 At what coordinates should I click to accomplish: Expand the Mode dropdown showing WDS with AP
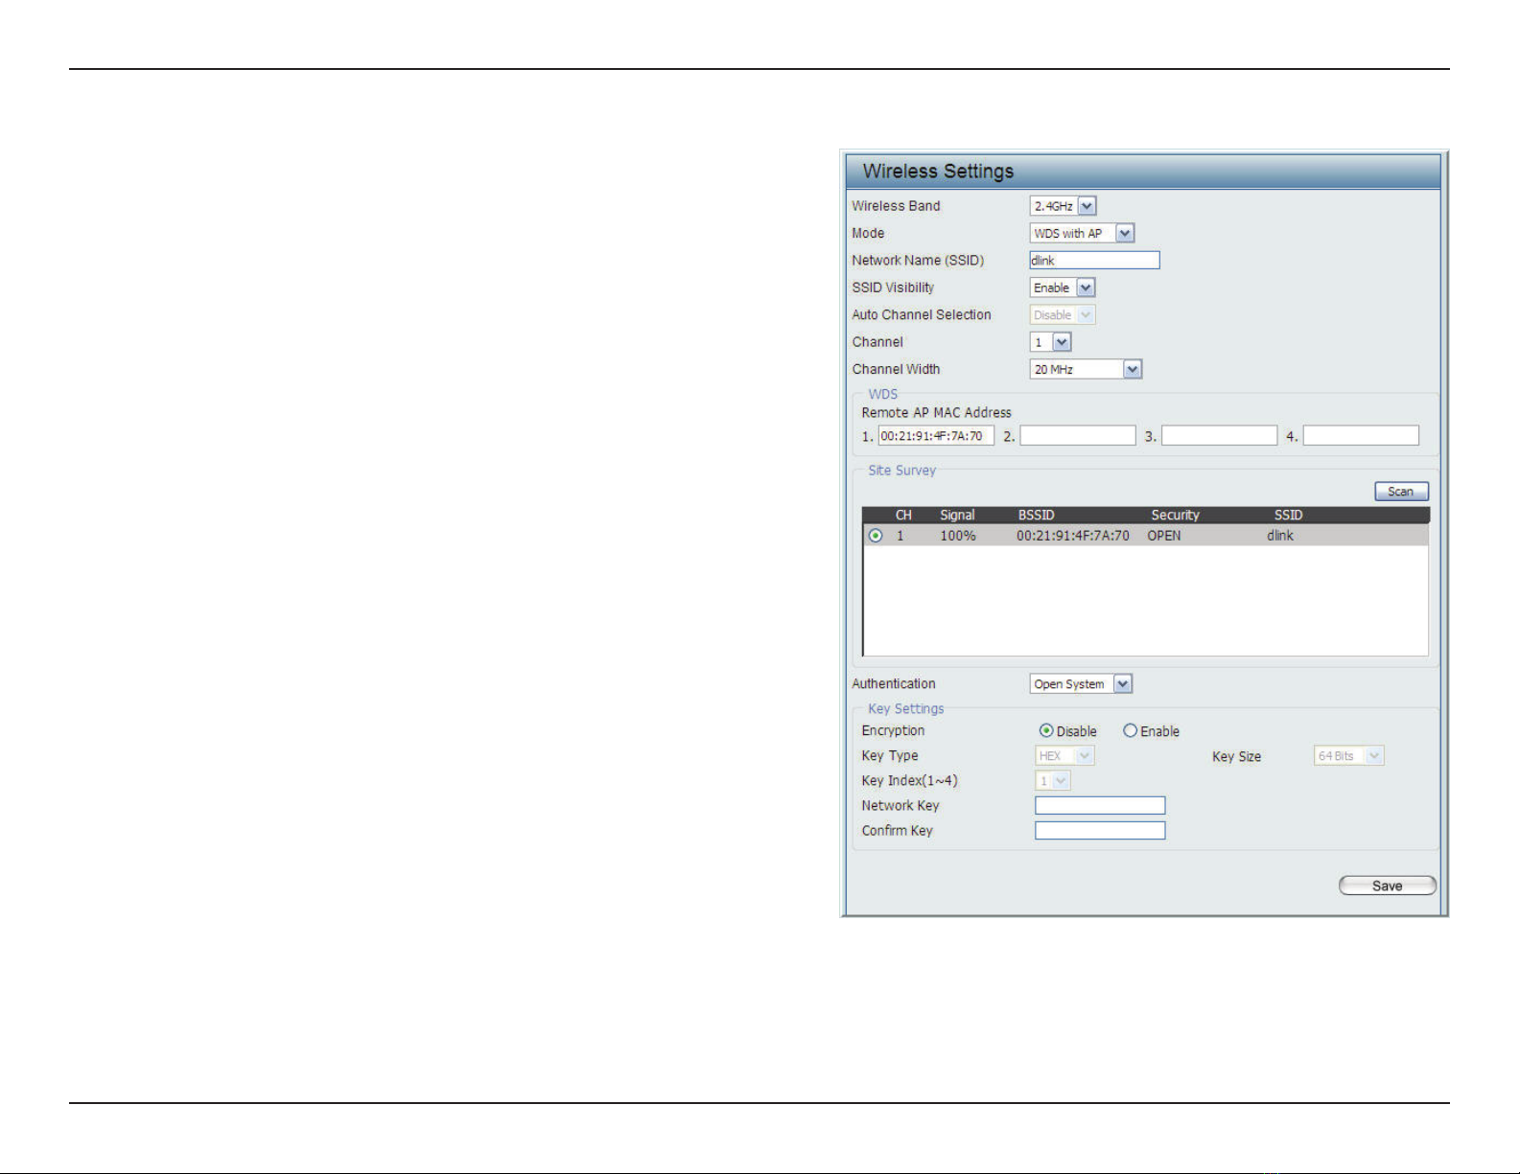click(x=1082, y=233)
